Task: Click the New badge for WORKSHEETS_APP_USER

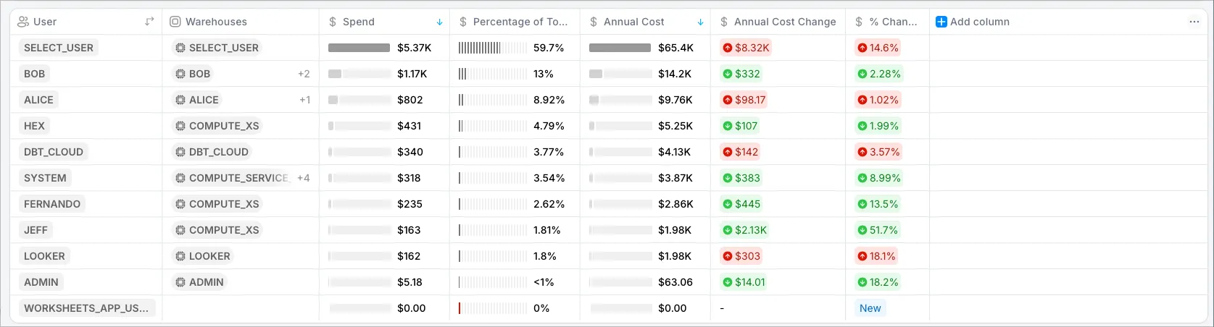Action: click(870, 308)
